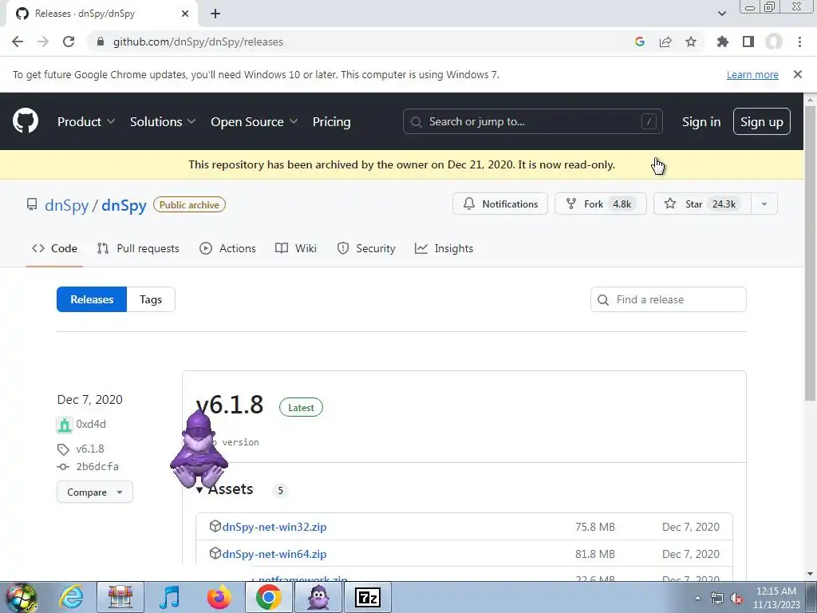Click the Sign up button
Image resolution: width=817 pixels, height=613 pixels.
[762, 121]
